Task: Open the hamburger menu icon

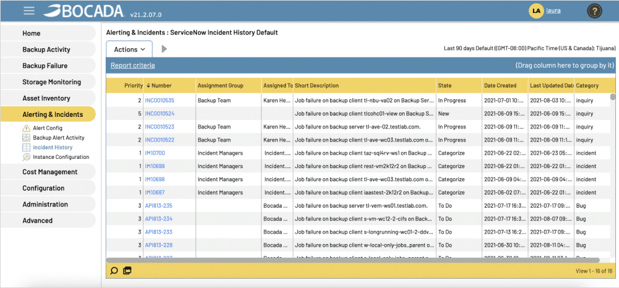Action: coord(29,11)
